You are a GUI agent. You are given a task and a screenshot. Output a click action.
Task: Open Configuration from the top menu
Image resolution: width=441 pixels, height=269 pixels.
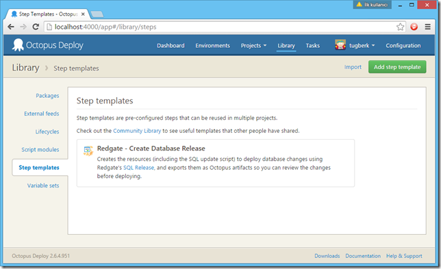403,46
